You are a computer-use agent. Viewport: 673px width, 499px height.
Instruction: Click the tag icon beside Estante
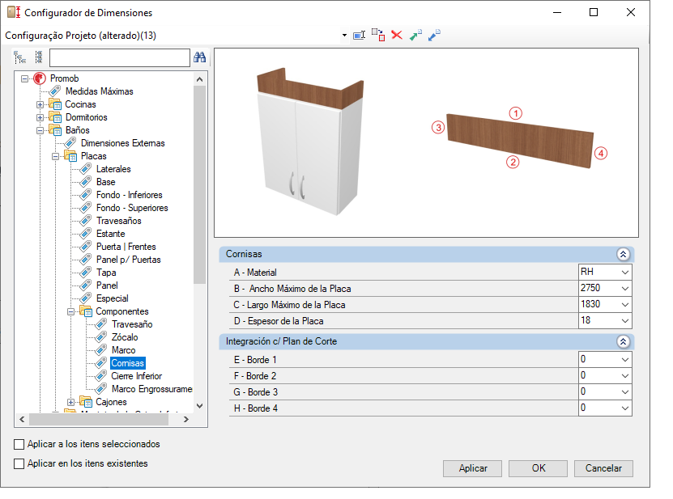point(86,234)
